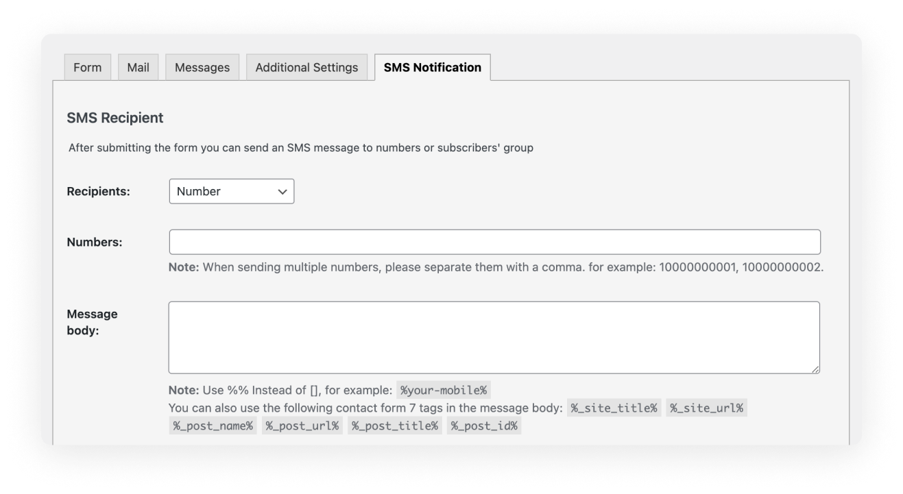Click the Message body label

click(92, 321)
